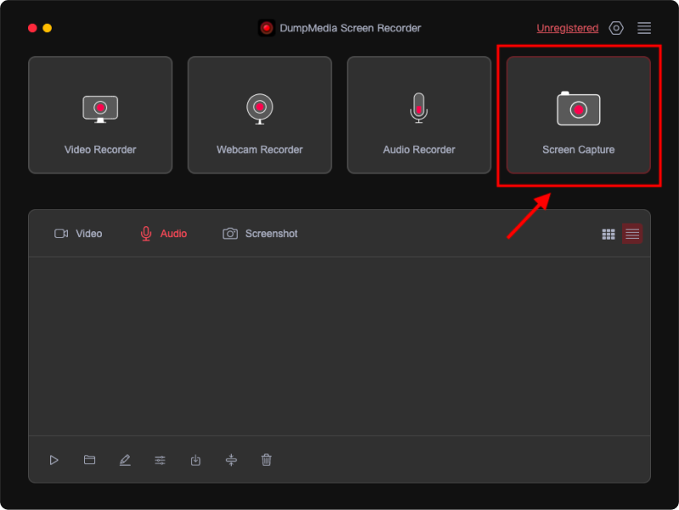This screenshot has width=679, height=510.
Task: Open the adjust sliders icon
Action: 160,460
